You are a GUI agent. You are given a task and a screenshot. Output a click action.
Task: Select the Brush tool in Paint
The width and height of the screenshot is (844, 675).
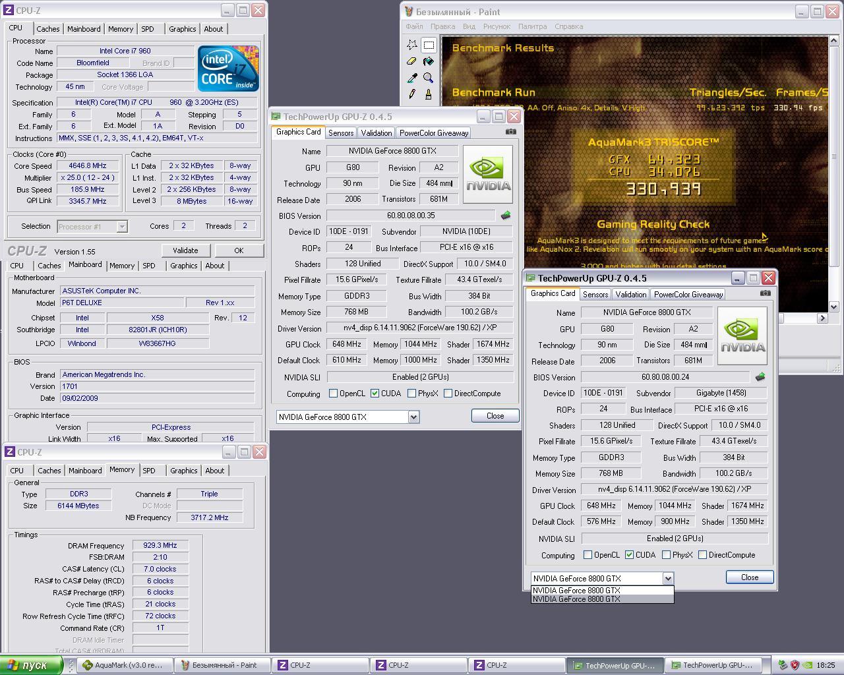tap(429, 94)
